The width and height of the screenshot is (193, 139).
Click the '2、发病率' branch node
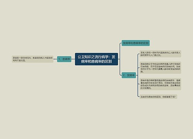(x=129, y=75)
